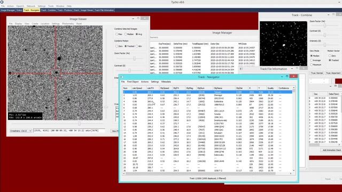Click the dark red color swatch in Track - Combine

pyautogui.click(x=338, y=81)
